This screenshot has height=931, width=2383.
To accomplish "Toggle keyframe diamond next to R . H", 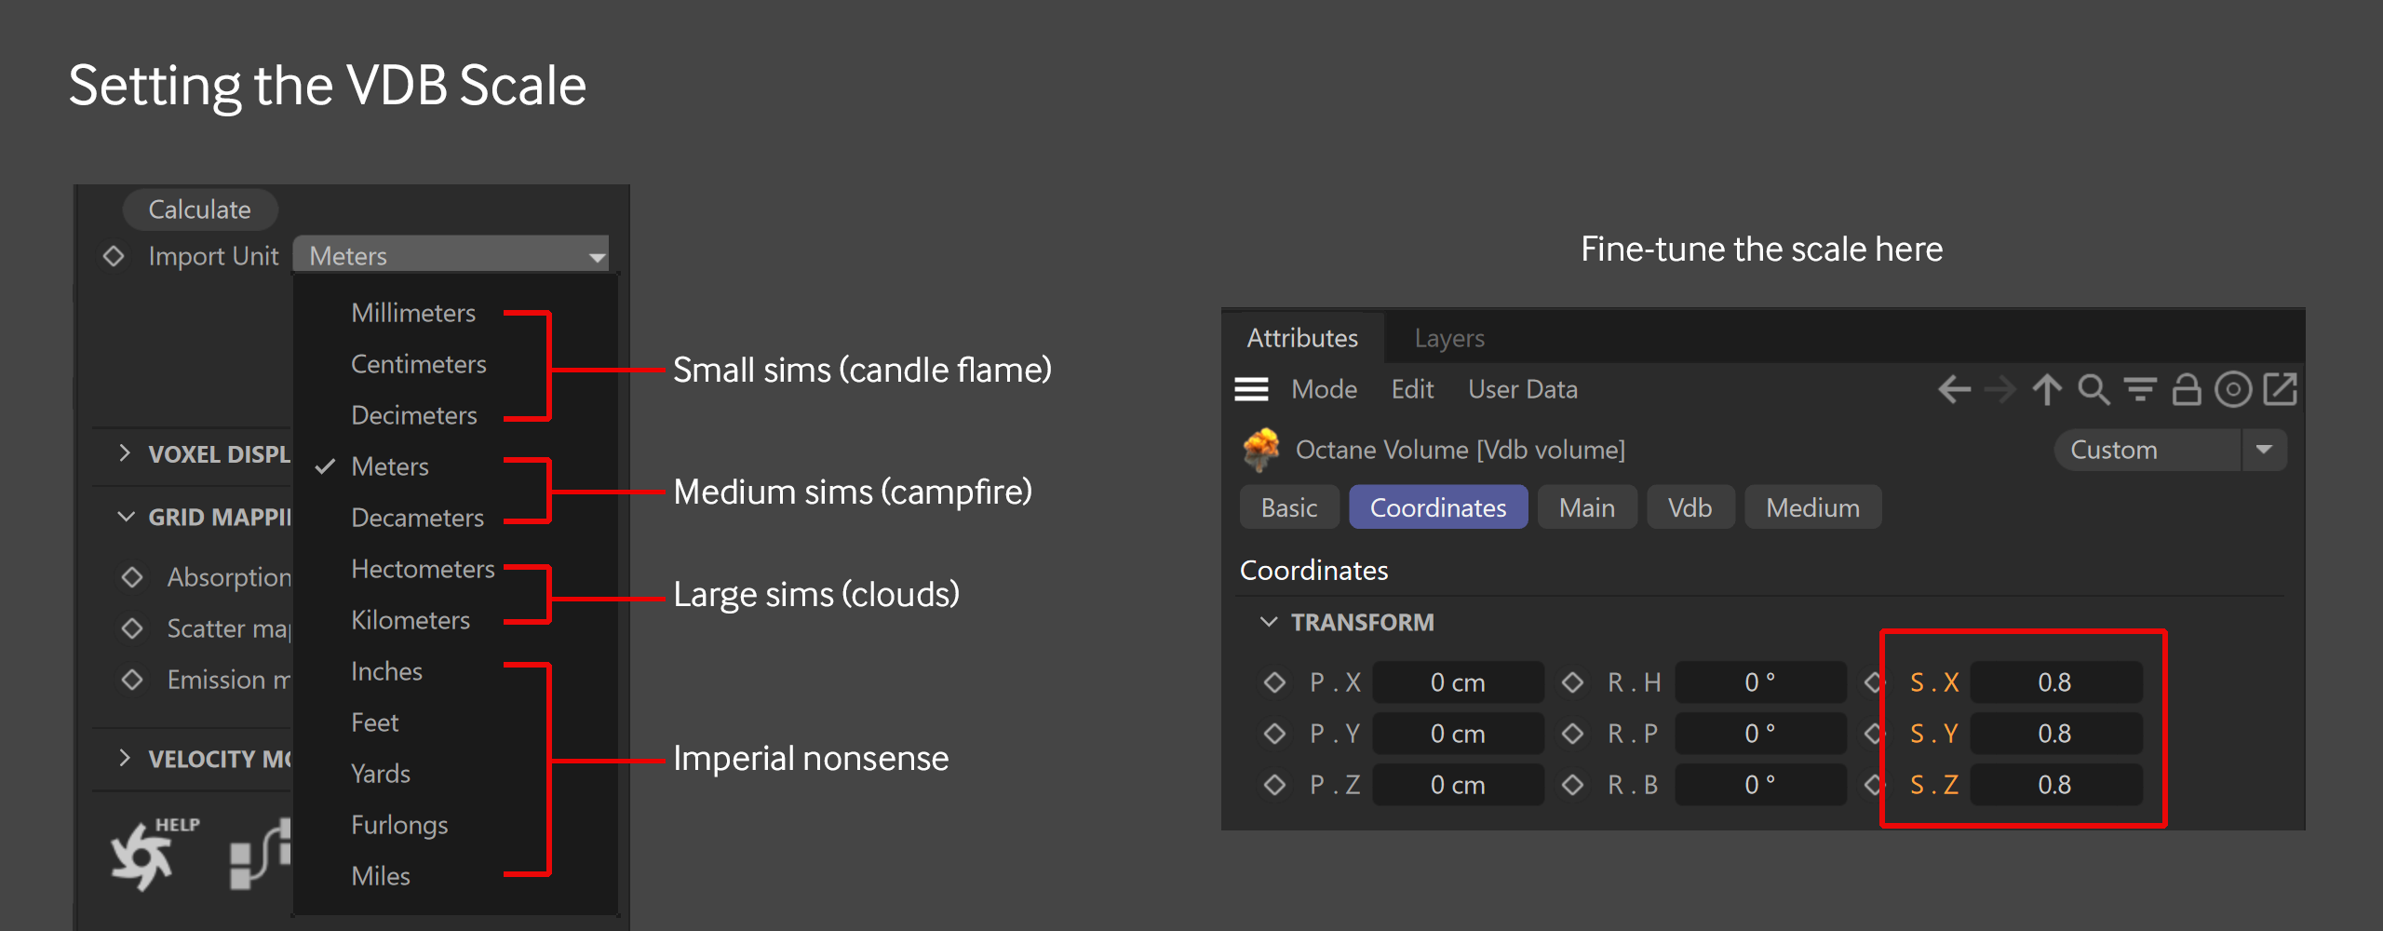I will coord(1572,682).
